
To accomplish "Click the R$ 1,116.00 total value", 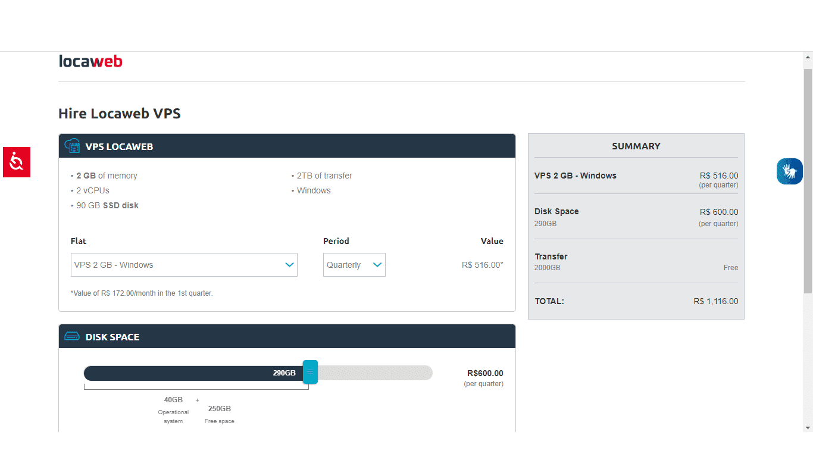I will click(x=716, y=301).
